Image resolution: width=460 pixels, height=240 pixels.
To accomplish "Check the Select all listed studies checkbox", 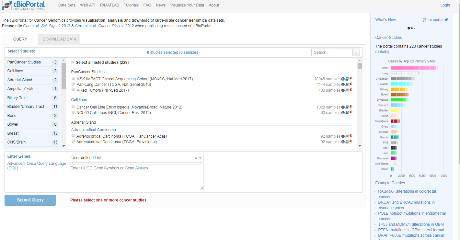I will click(x=73, y=62).
